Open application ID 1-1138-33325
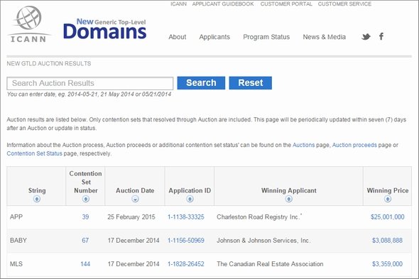 tap(186, 217)
